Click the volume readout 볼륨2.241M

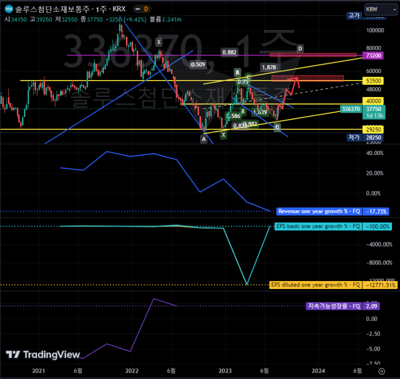(165, 19)
